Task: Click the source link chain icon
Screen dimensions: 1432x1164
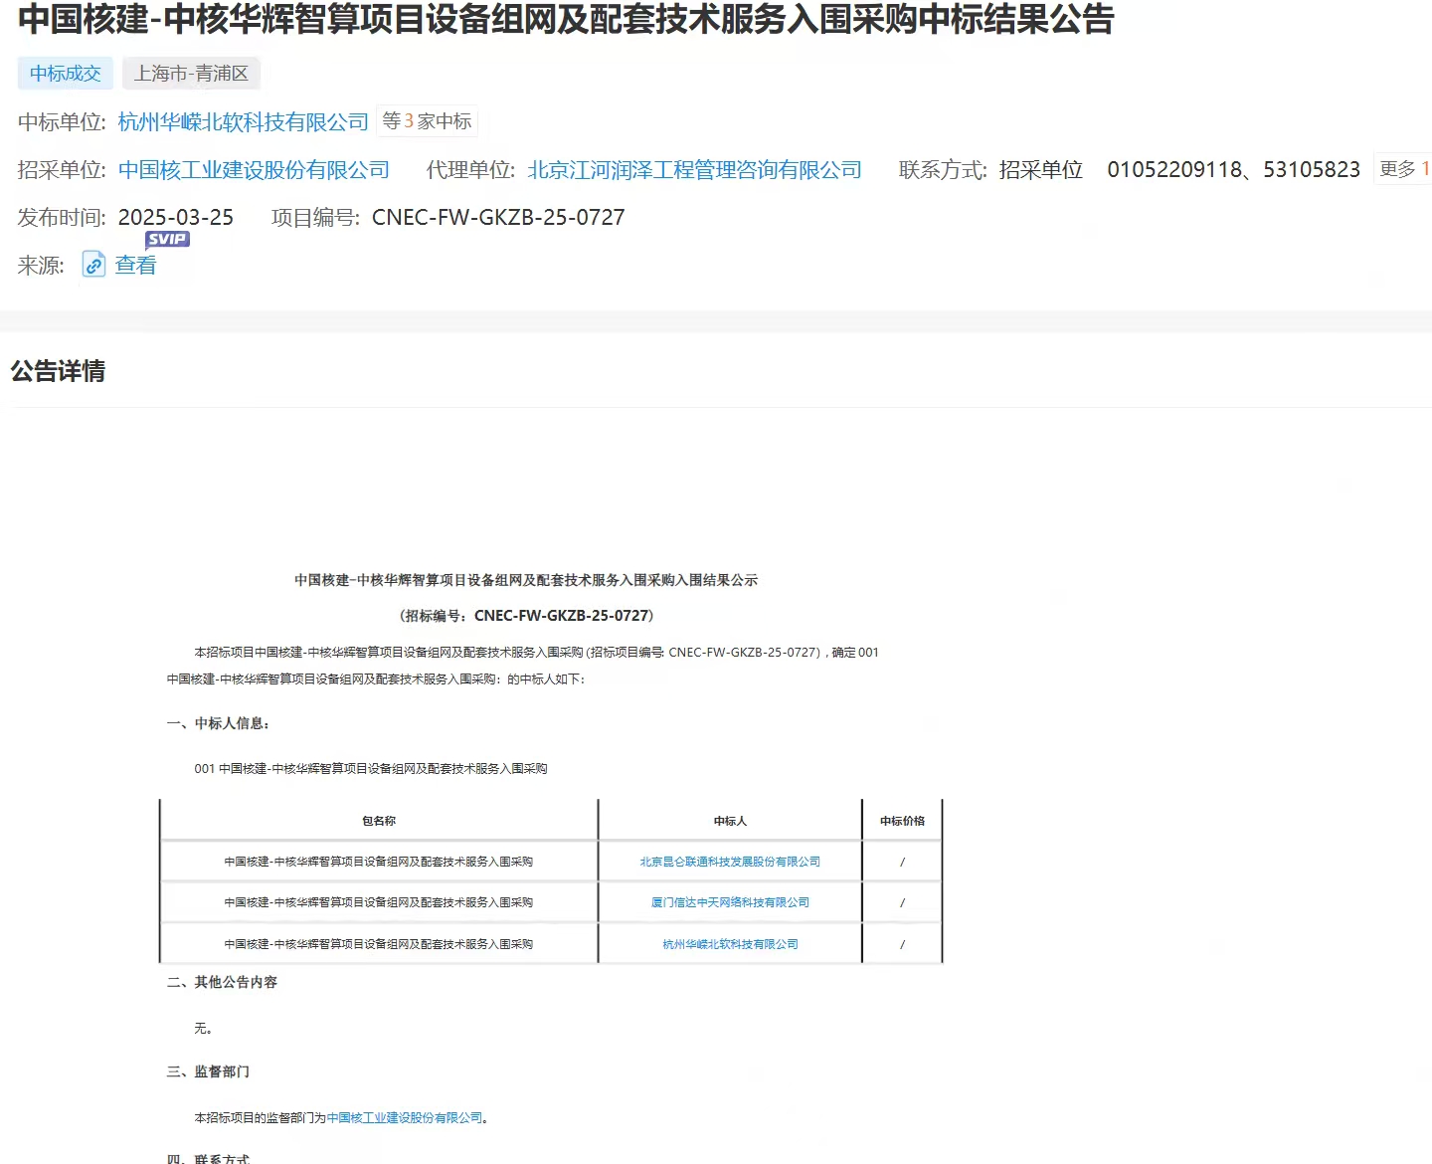Action: coord(93,265)
